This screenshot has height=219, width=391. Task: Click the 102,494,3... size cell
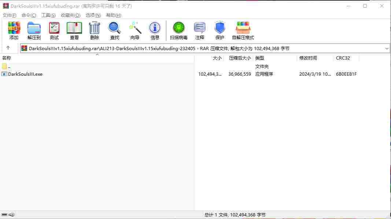pyautogui.click(x=210, y=74)
